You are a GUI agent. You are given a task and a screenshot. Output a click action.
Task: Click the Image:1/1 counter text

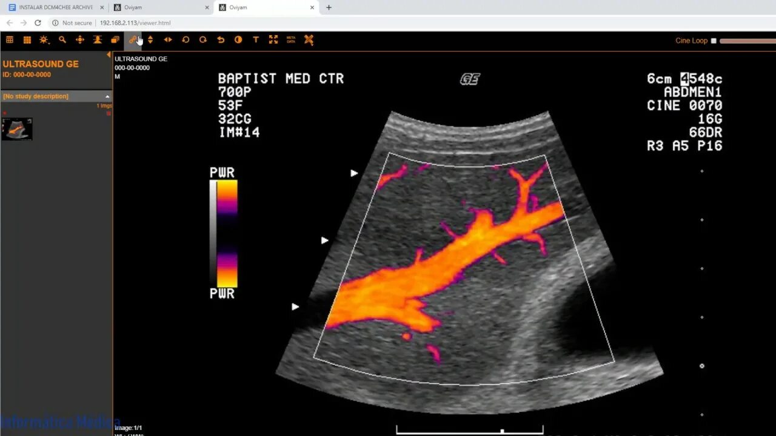pyautogui.click(x=129, y=428)
